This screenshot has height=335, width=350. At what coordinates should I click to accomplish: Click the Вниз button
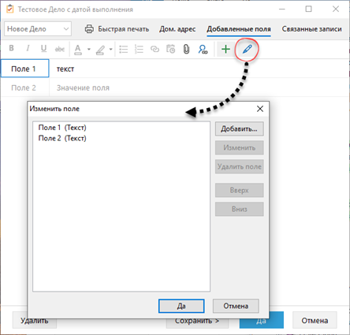[239, 209]
